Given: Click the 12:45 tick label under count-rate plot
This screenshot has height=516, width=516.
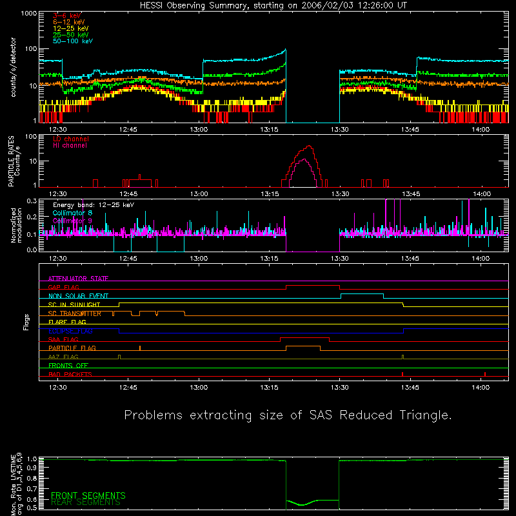Looking at the screenshot, I should click(x=128, y=130).
